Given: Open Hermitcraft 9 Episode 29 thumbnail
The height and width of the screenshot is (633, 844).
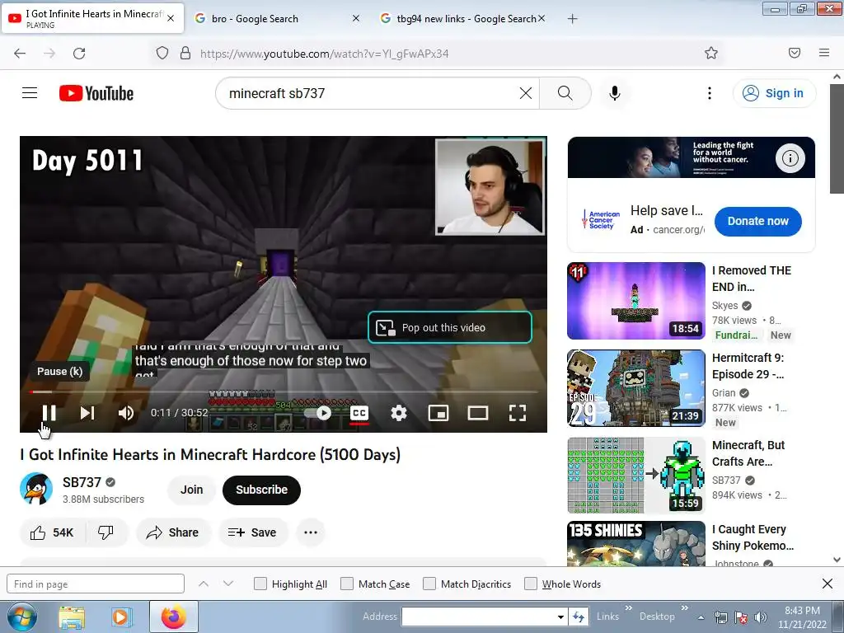Looking at the screenshot, I should (635, 388).
